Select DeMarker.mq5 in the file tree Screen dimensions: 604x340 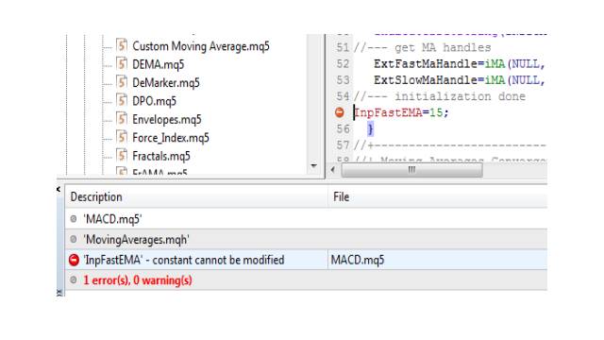pos(166,82)
